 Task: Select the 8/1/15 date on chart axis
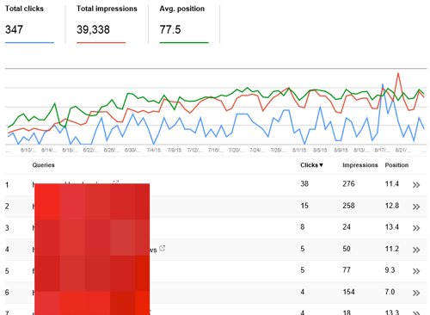tap(299, 150)
